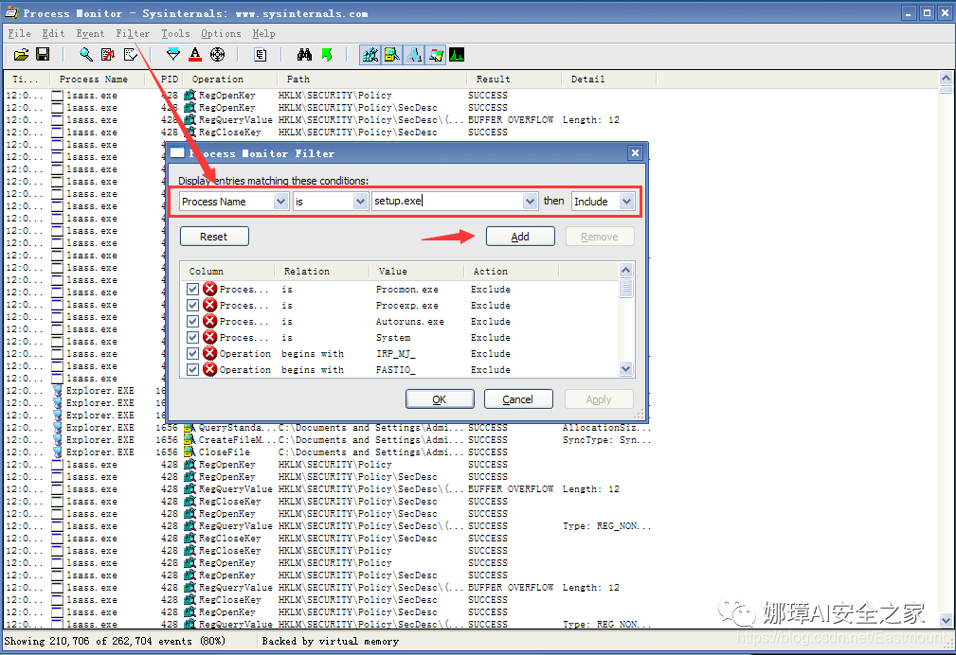Click the Save floppy disk toolbar icon

(43, 55)
